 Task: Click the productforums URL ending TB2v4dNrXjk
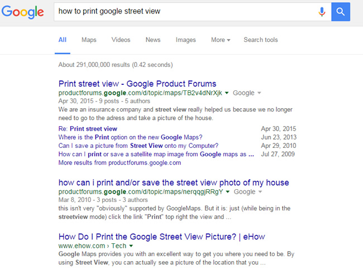click(x=140, y=93)
